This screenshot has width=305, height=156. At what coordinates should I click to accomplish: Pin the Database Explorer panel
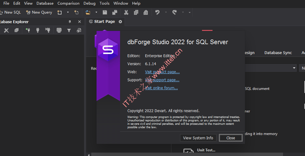[70, 22]
